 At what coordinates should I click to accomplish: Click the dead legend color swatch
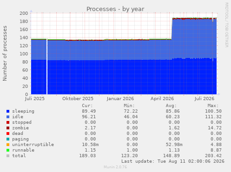8,134
